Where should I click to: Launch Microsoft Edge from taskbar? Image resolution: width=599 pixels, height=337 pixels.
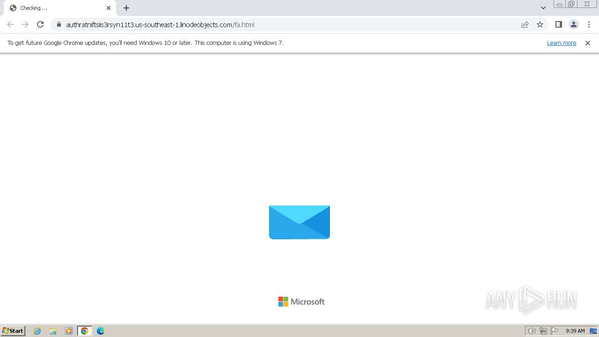tap(101, 331)
